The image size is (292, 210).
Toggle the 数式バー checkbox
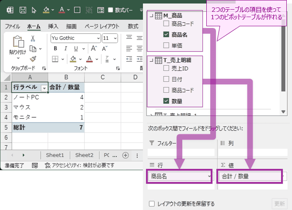111,10
